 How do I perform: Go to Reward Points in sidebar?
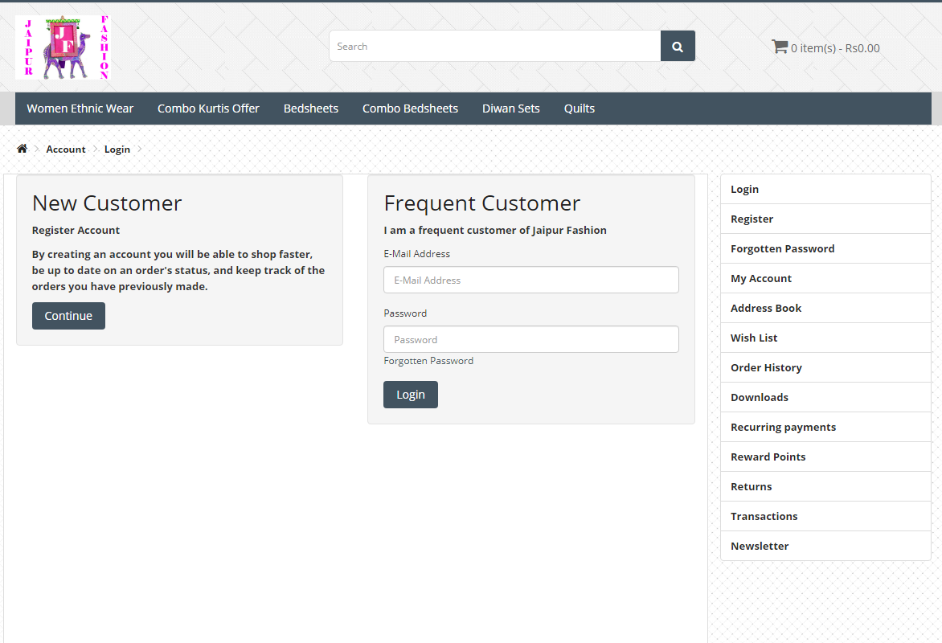click(x=768, y=457)
